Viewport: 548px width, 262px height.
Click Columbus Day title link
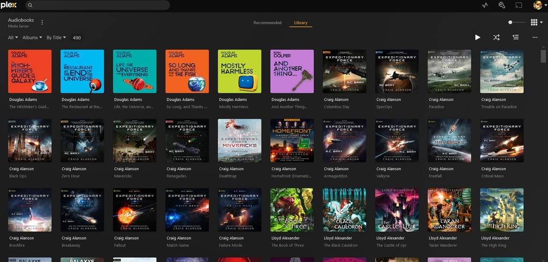tap(337, 107)
